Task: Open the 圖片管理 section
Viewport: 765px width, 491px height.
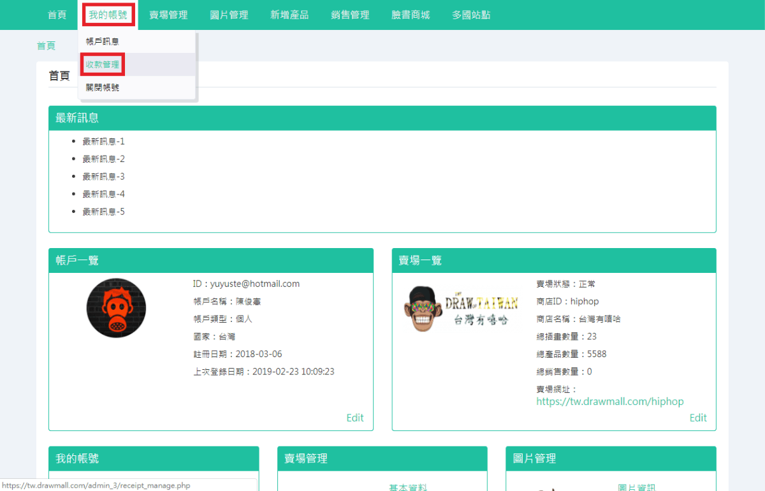Action: tap(228, 14)
